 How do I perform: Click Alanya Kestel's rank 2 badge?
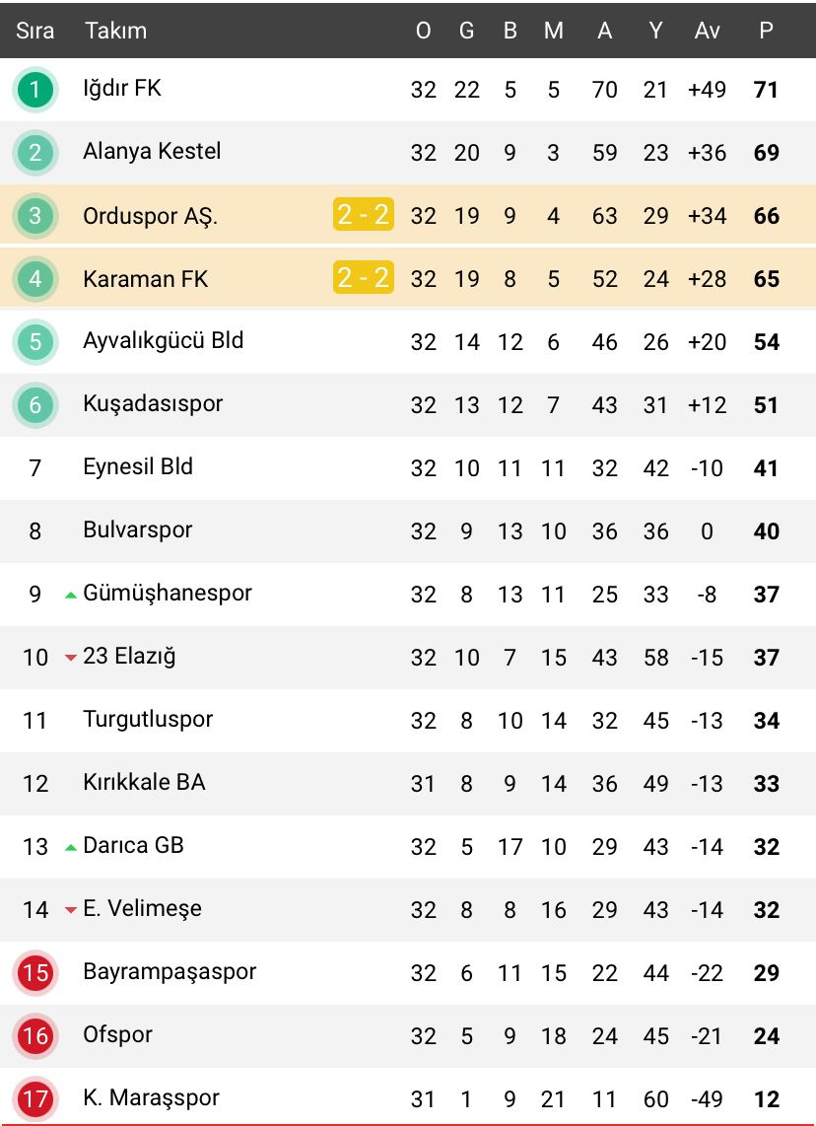[35, 153]
